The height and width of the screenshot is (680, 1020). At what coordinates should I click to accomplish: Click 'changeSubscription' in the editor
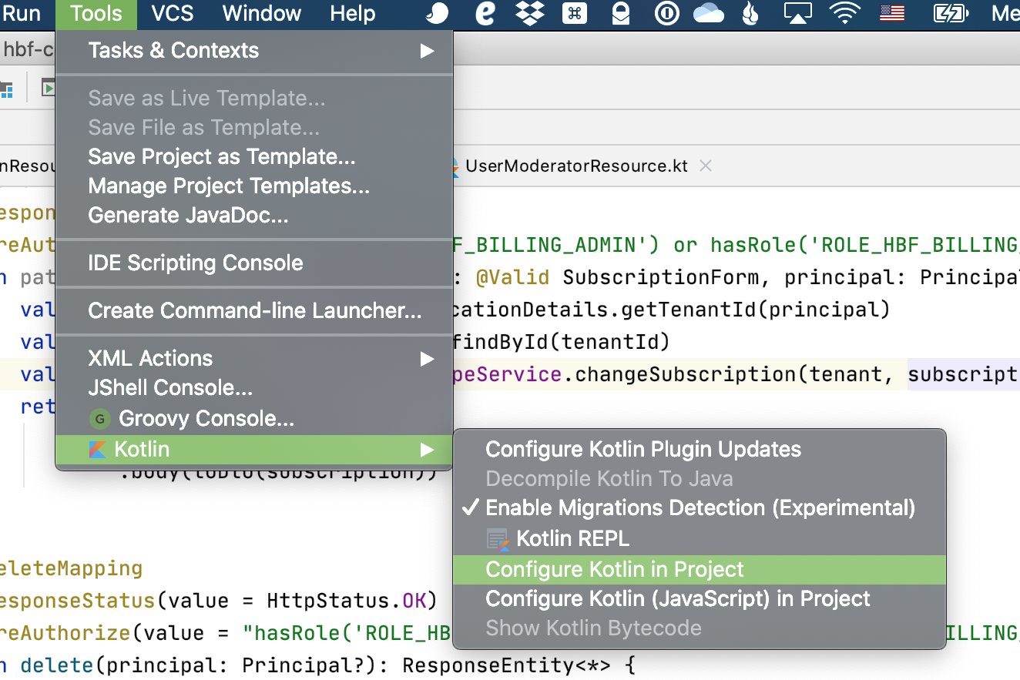point(686,375)
